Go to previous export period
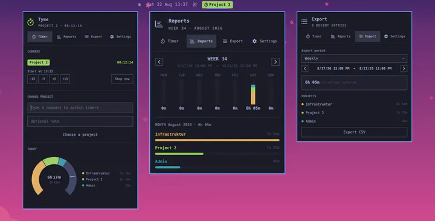The height and width of the screenshot is (221, 435). click(x=305, y=68)
